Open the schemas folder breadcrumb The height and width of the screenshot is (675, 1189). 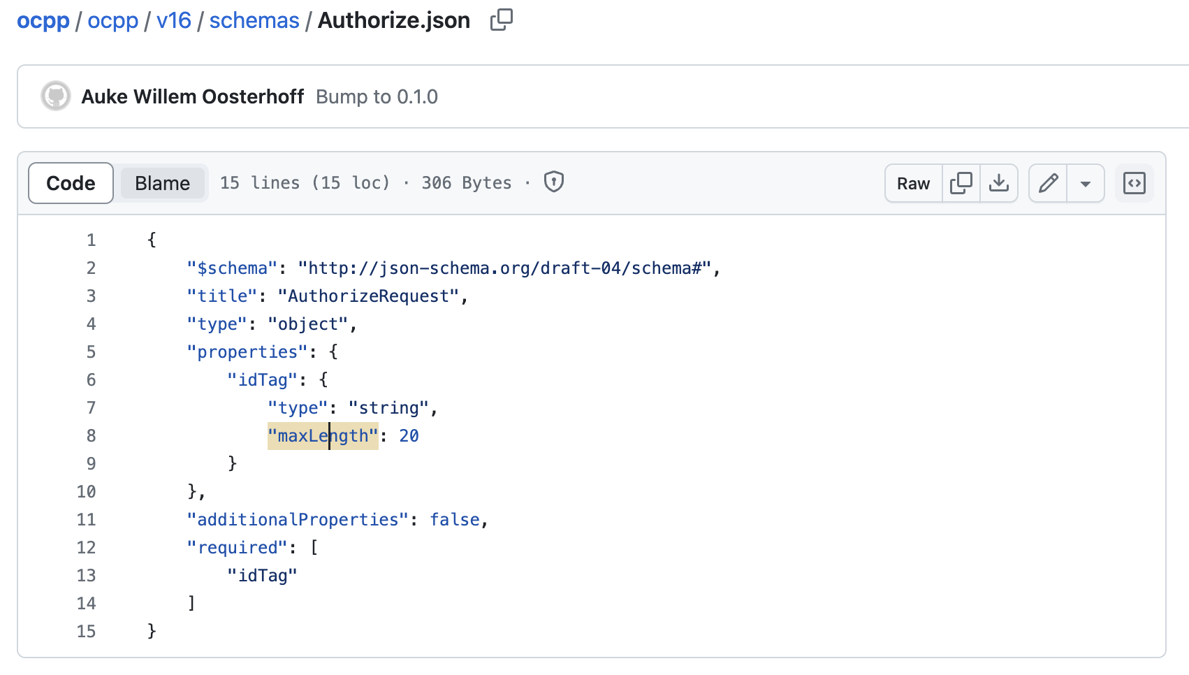coord(254,20)
